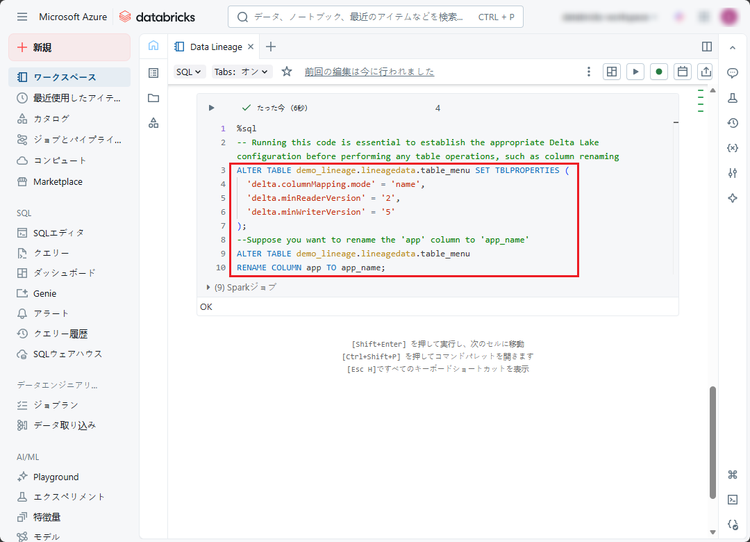Toggle the side-by-side split view icon
This screenshot has width=750, height=542.
707,47
